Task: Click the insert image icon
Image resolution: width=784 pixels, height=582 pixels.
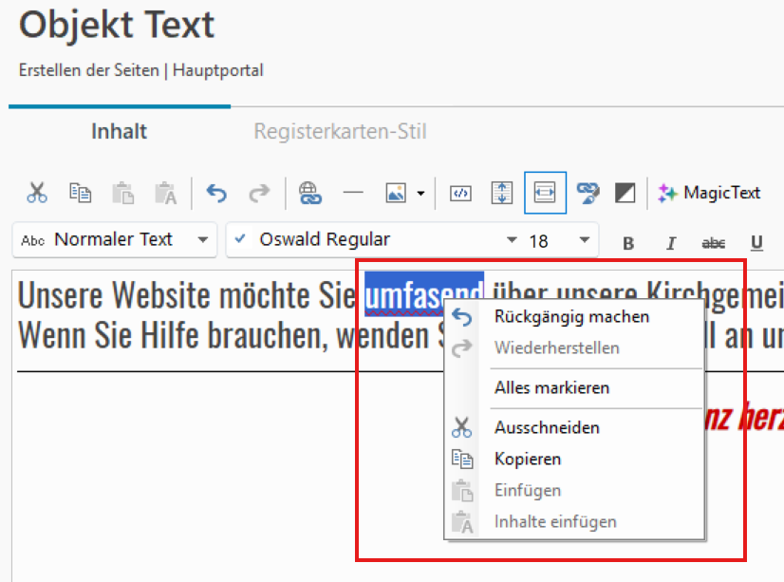Action: pyautogui.click(x=396, y=193)
